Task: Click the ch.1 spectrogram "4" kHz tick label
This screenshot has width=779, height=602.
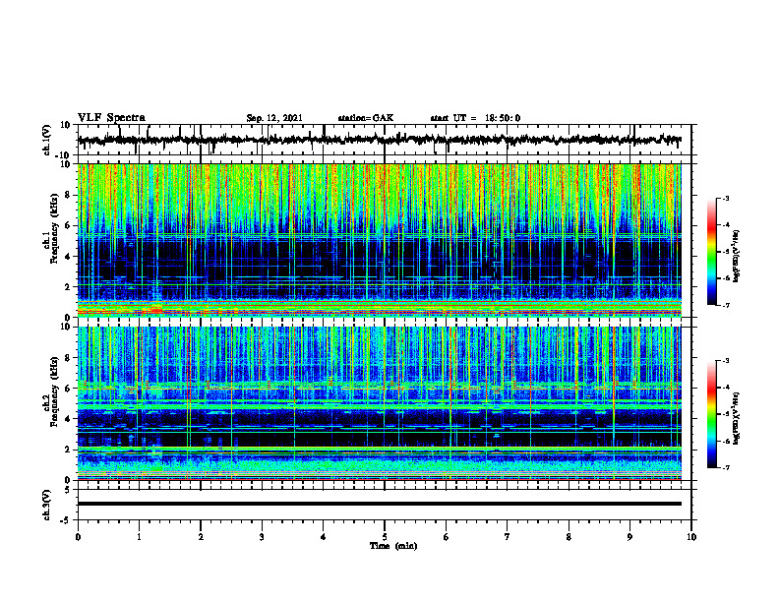Action: point(68,257)
